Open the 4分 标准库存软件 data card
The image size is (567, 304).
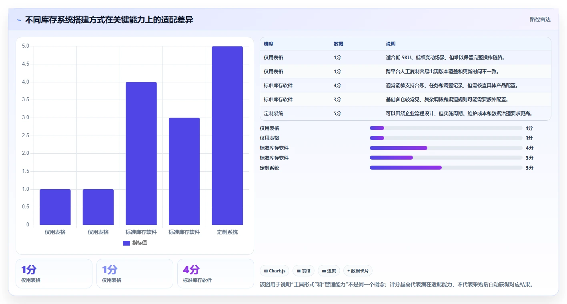[216, 274]
